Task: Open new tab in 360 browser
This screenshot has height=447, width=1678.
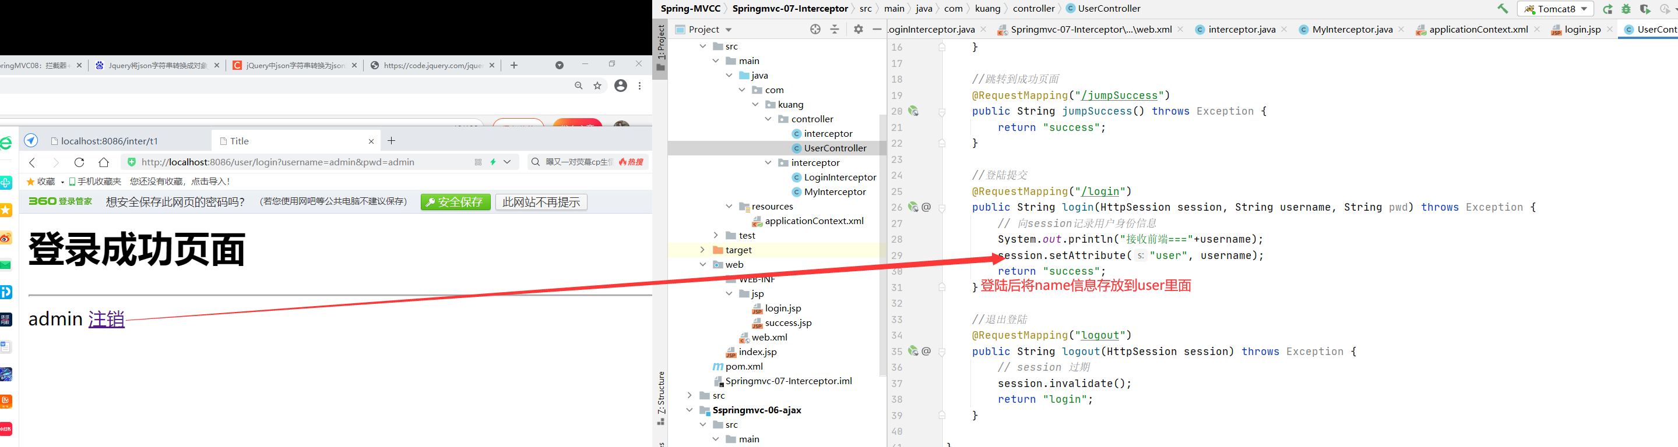Action: coord(392,140)
